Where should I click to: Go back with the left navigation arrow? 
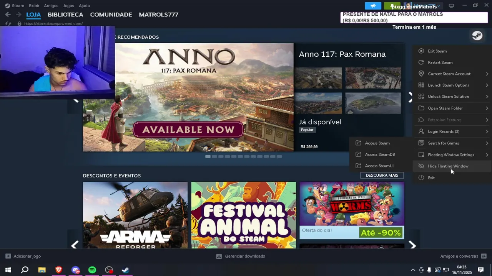coord(8,15)
